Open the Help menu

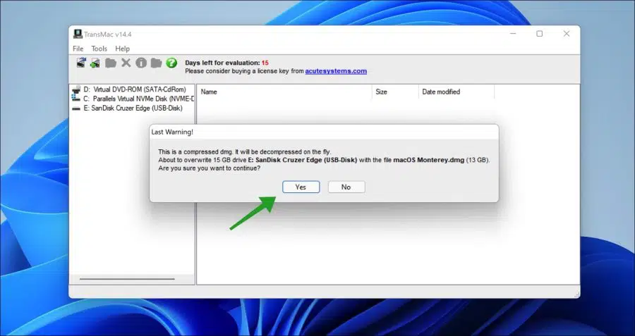pyautogui.click(x=122, y=49)
